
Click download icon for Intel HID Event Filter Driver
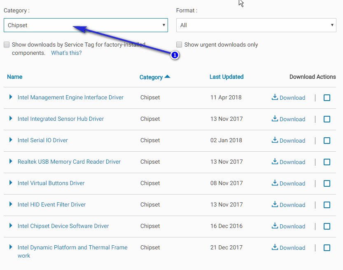click(x=275, y=204)
